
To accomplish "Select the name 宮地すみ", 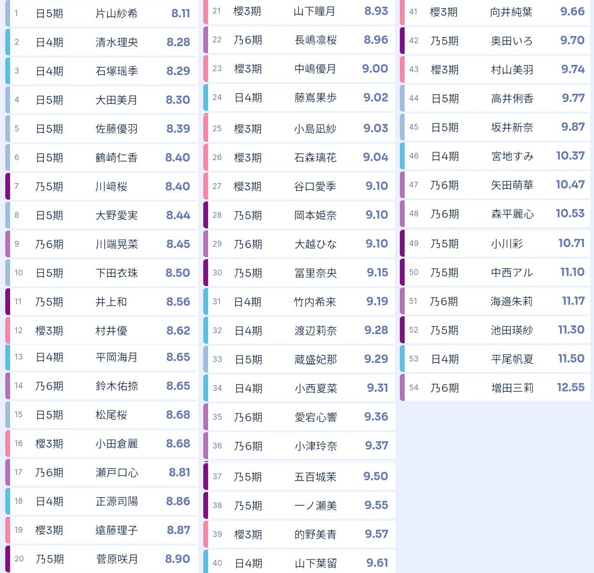I will (511, 156).
